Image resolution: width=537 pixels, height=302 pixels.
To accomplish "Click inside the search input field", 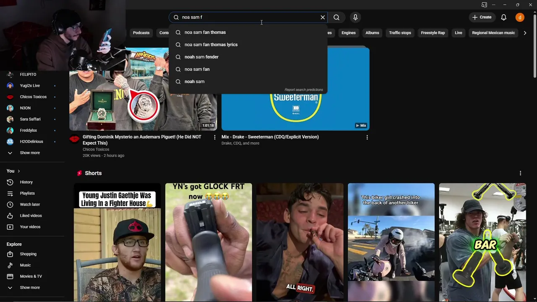I will (248, 17).
